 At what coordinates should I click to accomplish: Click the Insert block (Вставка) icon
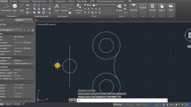119,7
